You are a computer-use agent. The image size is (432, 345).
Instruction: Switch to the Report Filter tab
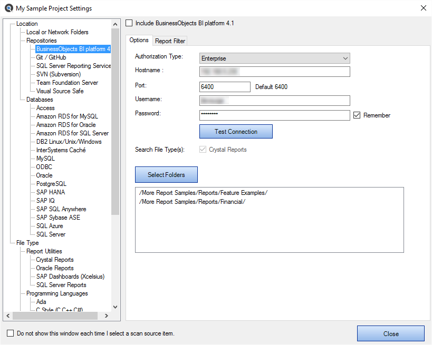pos(170,41)
